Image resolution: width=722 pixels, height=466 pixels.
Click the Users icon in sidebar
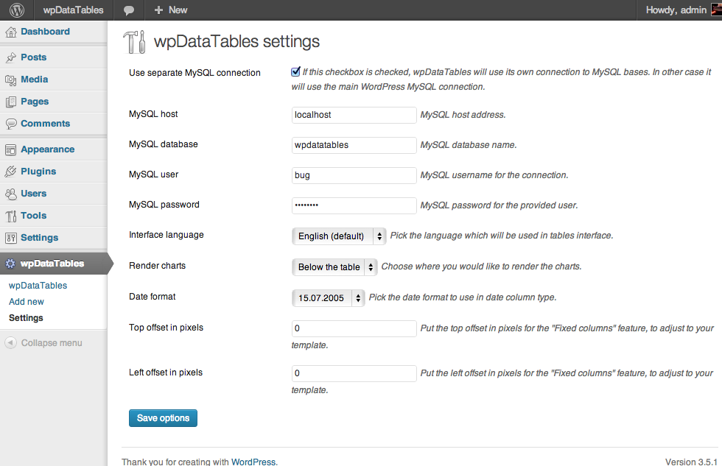(10, 194)
